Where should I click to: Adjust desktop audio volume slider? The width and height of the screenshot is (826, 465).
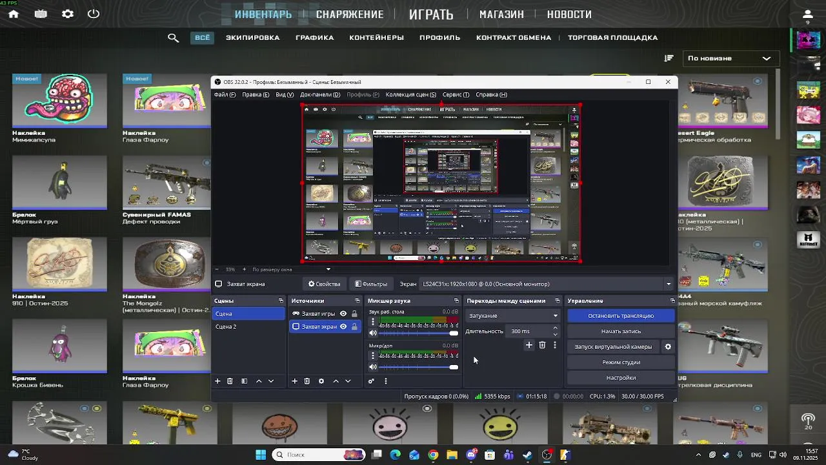tap(419, 333)
